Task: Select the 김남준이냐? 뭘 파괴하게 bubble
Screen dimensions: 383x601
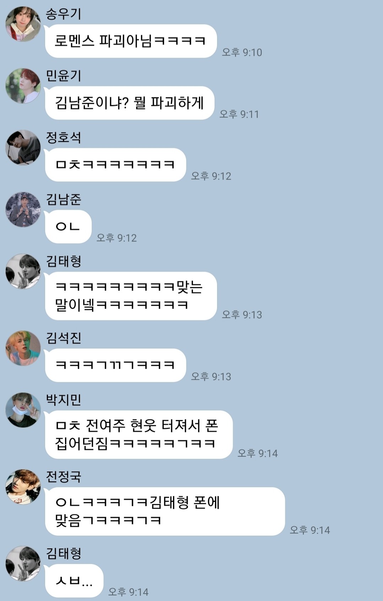Action: tap(130, 103)
